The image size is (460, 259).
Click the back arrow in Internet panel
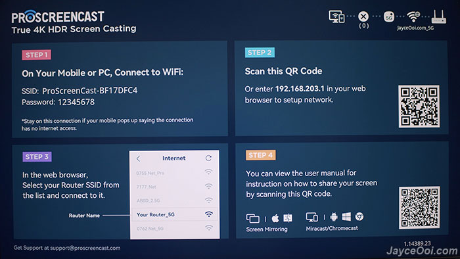139,158
